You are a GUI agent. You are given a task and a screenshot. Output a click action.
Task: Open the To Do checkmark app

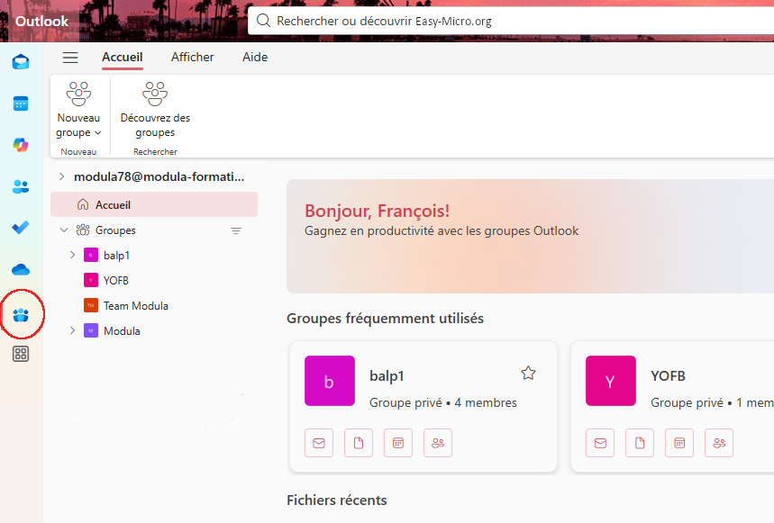(21, 228)
